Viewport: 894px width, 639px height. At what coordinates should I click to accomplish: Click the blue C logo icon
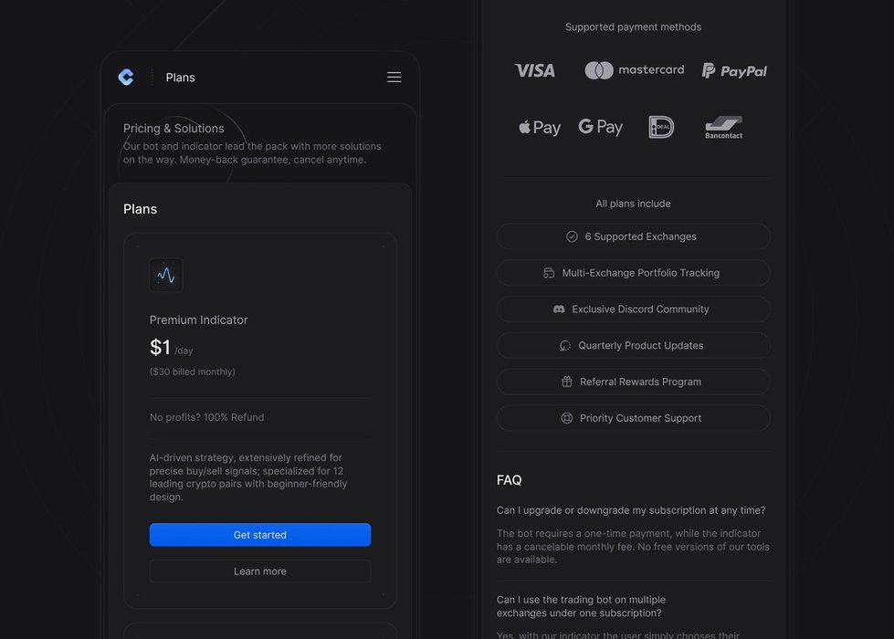126,77
